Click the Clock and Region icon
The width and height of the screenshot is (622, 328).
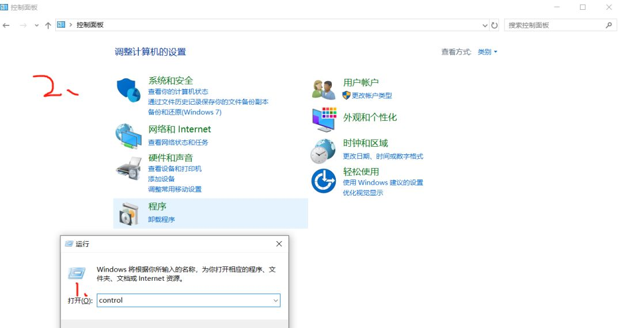coord(323,151)
